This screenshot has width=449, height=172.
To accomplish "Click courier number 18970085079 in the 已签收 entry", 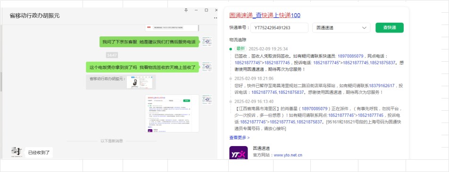I will point(350,56).
